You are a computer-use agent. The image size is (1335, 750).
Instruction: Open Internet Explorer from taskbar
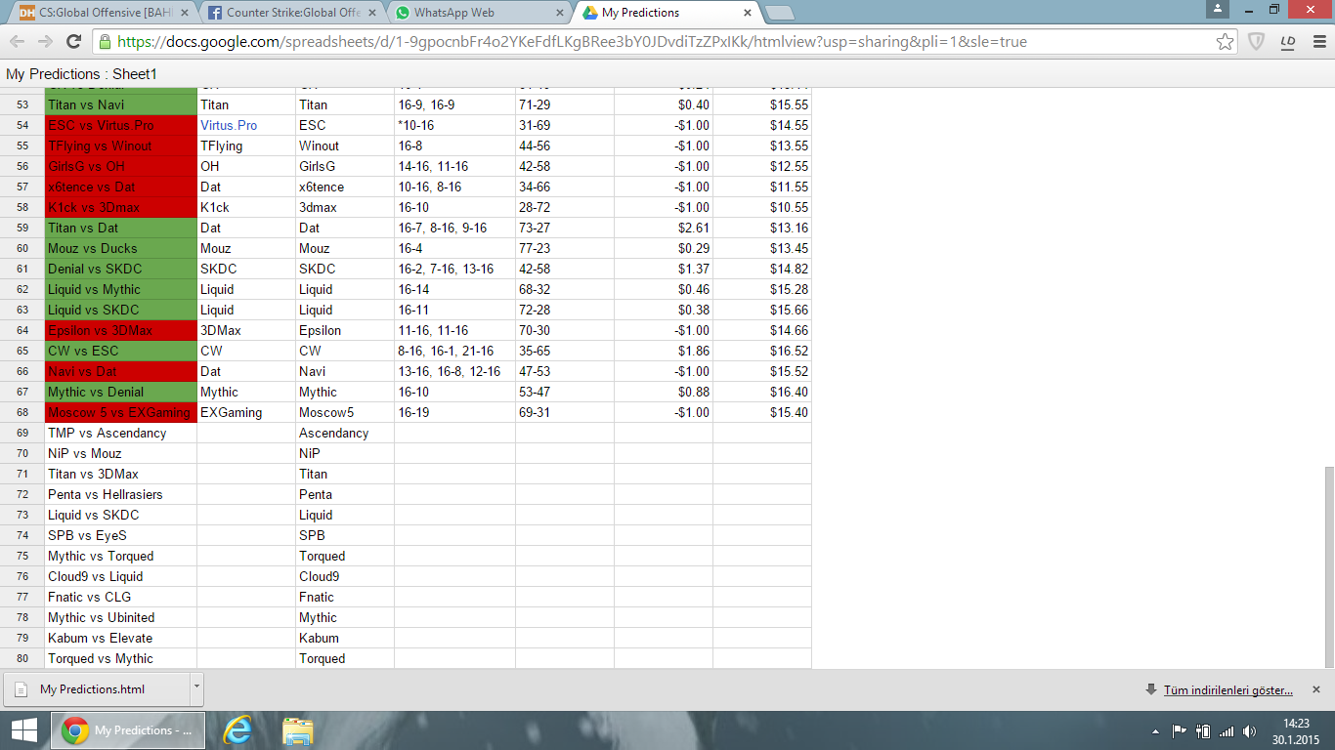[237, 730]
